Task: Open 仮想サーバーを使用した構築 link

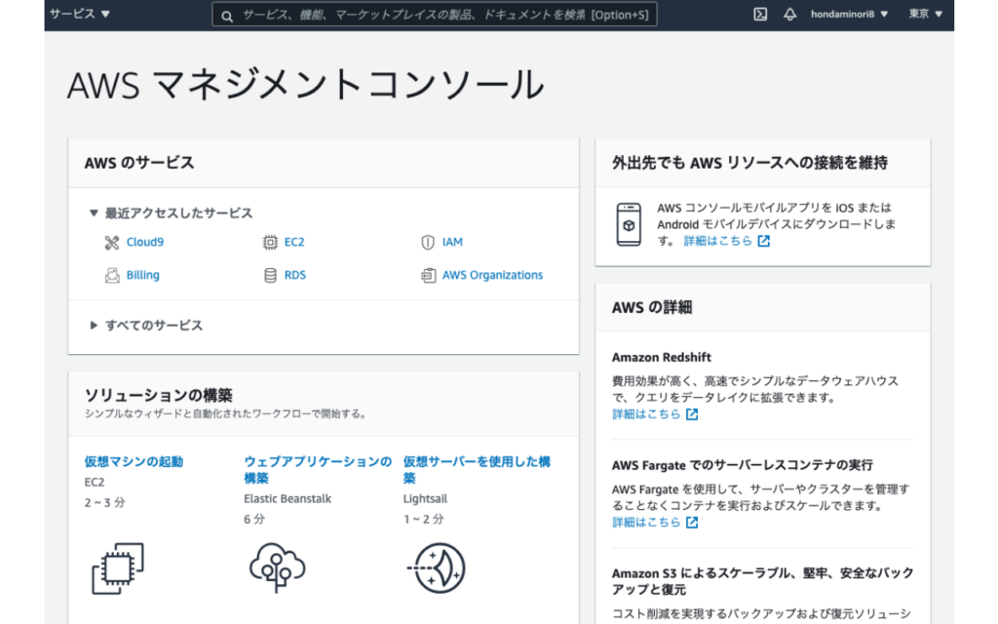Action: pyautogui.click(x=477, y=470)
